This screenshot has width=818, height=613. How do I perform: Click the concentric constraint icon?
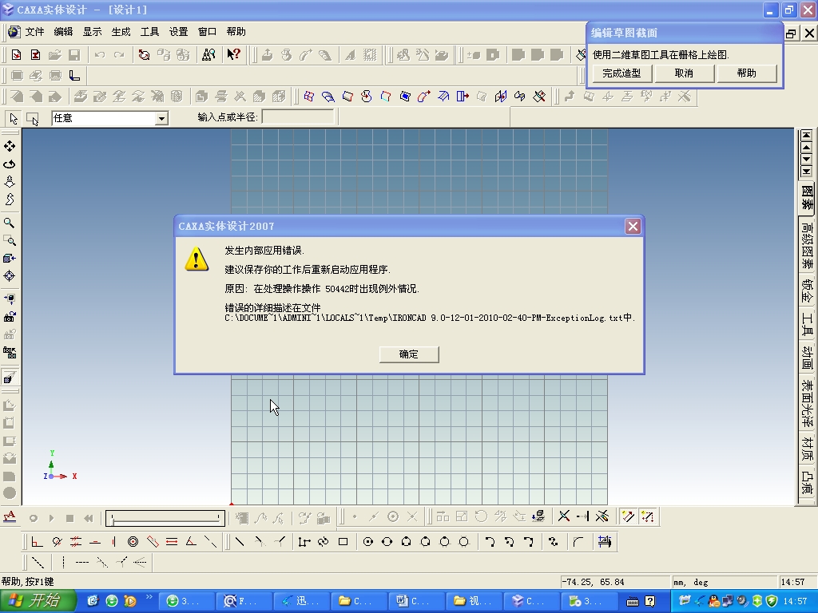(133, 542)
